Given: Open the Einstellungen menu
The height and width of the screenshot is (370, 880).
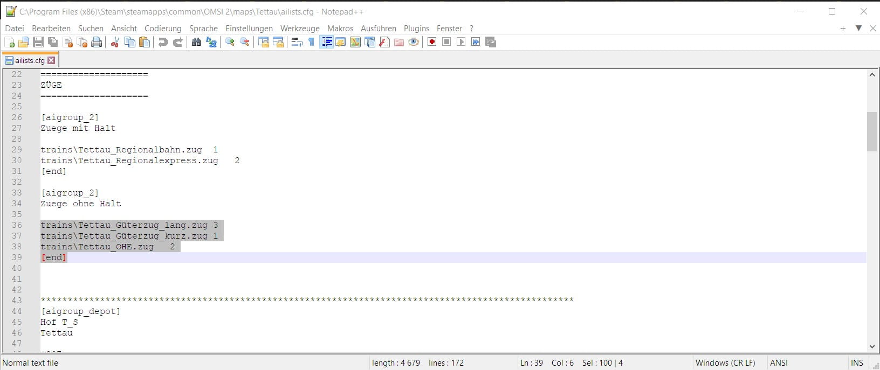Looking at the screenshot, I should (249, 29).
